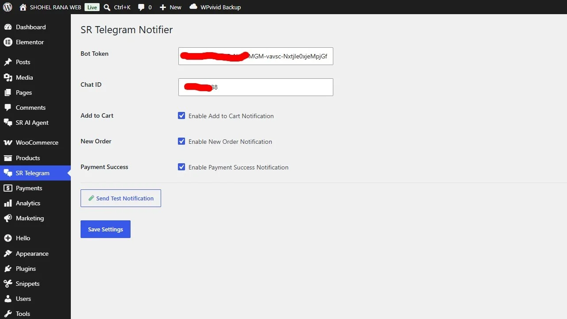Click the home icon for SHOHEL RANA WEB
Screen dimensions: 567x319
[x=23, y=7]
